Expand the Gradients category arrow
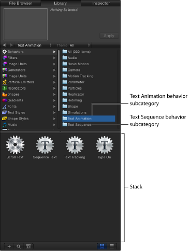 (x=54, y=100)
